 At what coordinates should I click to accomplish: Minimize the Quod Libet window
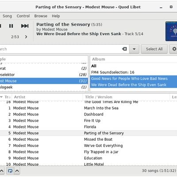(x=161, y=8)
